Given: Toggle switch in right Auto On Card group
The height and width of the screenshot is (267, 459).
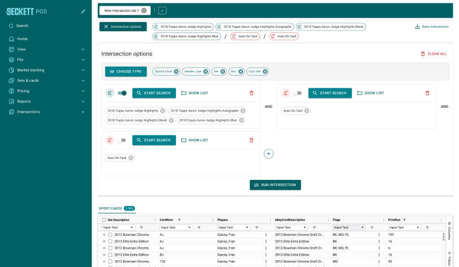Looking at the screenshot, I should tap(297, 93).
